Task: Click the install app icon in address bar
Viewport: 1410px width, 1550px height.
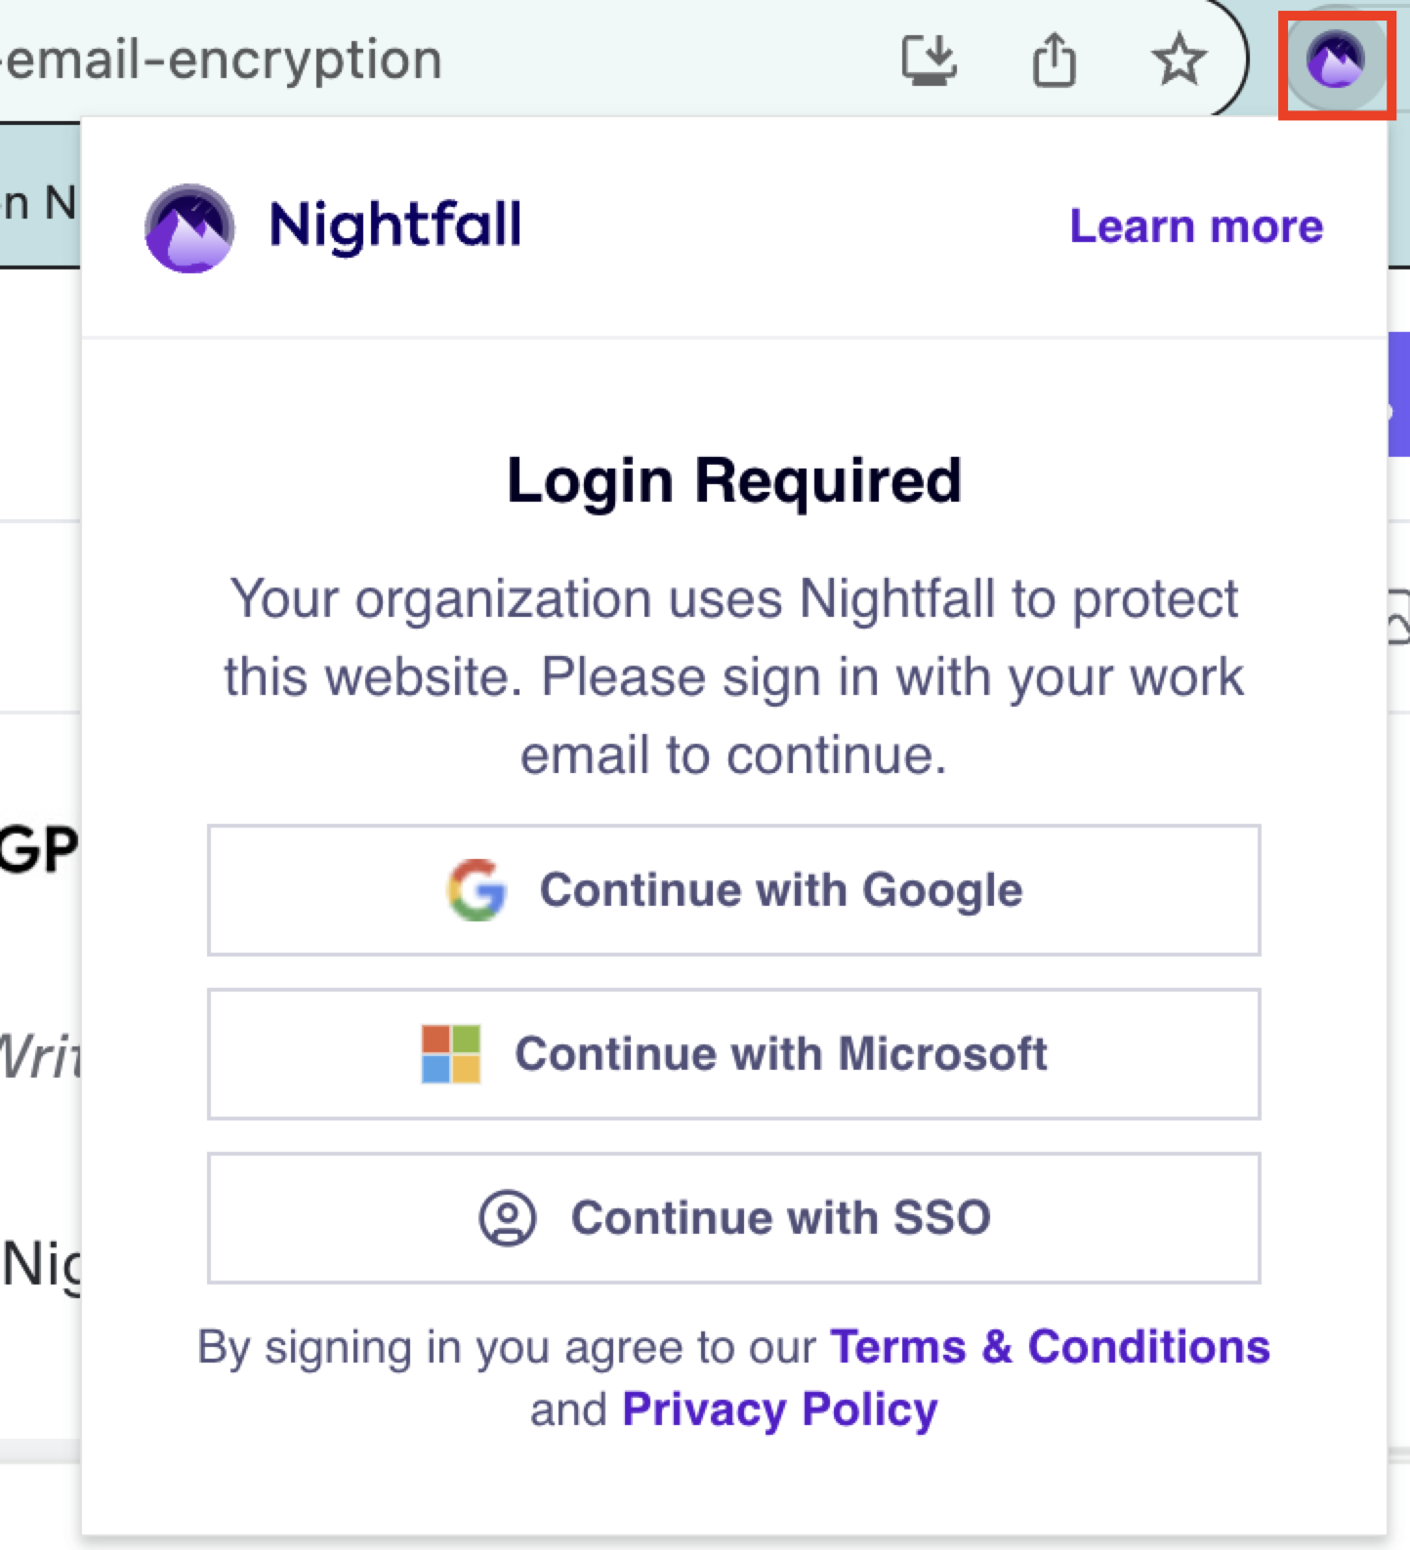Action: point(929,61)
